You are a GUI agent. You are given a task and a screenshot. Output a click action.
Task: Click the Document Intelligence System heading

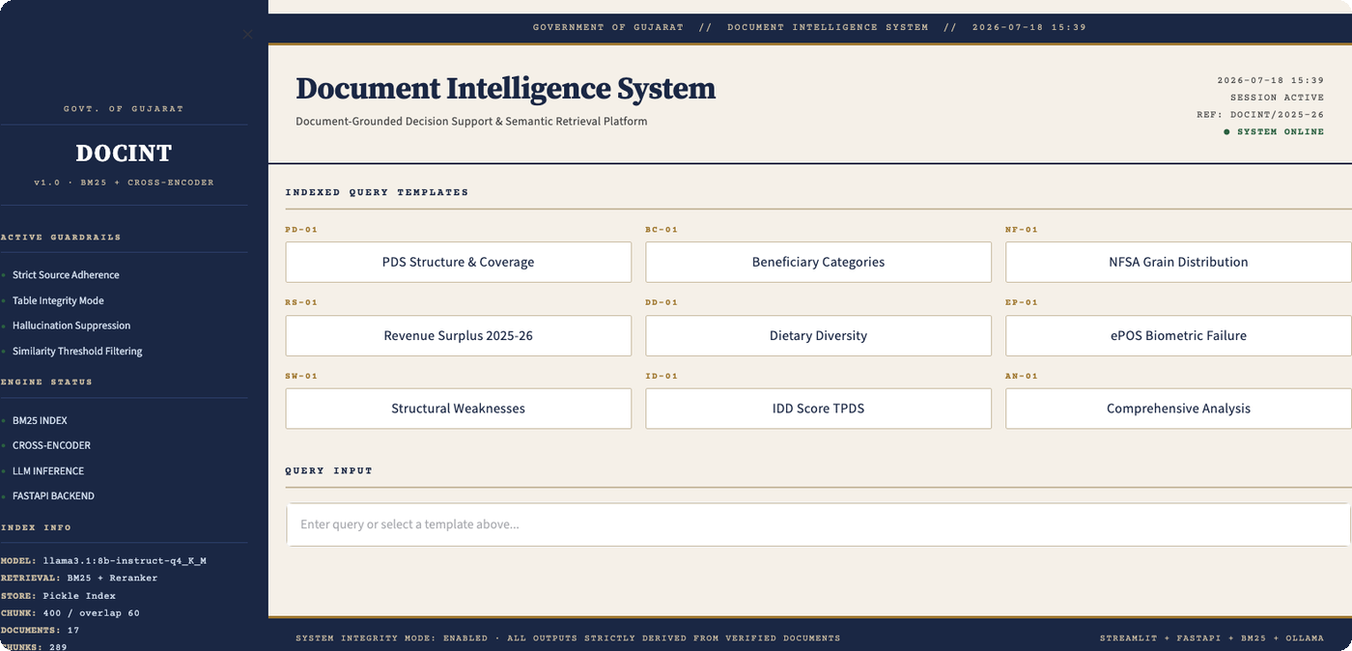[505, 89]
